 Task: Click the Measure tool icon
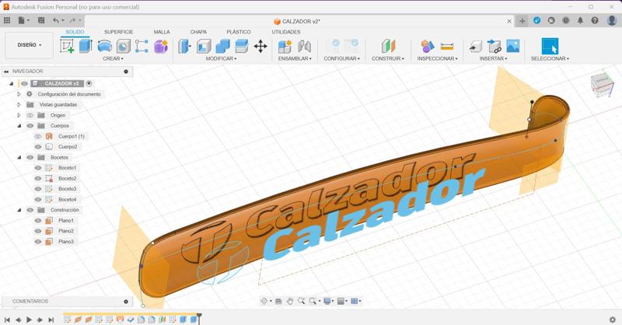[x=447, y=46]
